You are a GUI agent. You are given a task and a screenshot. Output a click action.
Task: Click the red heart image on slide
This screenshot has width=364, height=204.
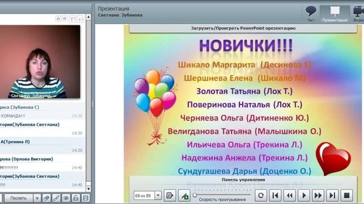click(333, 159)
